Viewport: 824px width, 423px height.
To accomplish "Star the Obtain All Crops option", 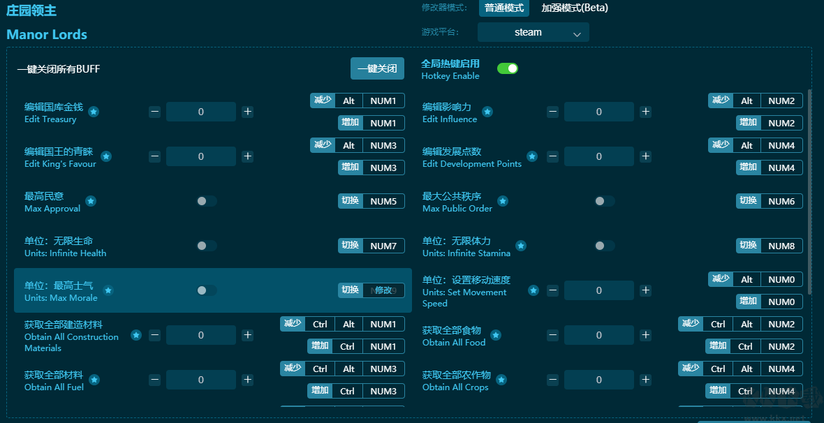I will (501, 380).
